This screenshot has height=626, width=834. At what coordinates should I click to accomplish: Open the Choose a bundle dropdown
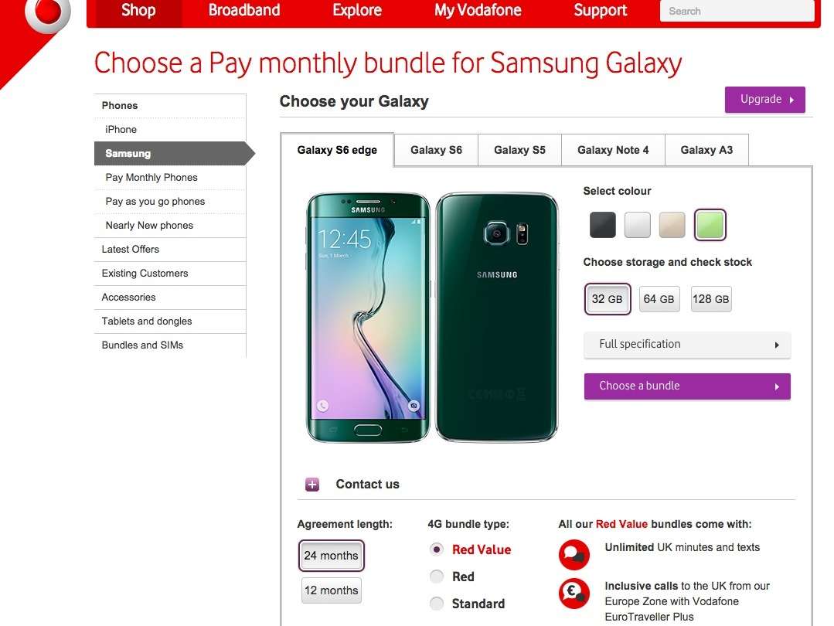pyautogui.click(x=686, y=386)
